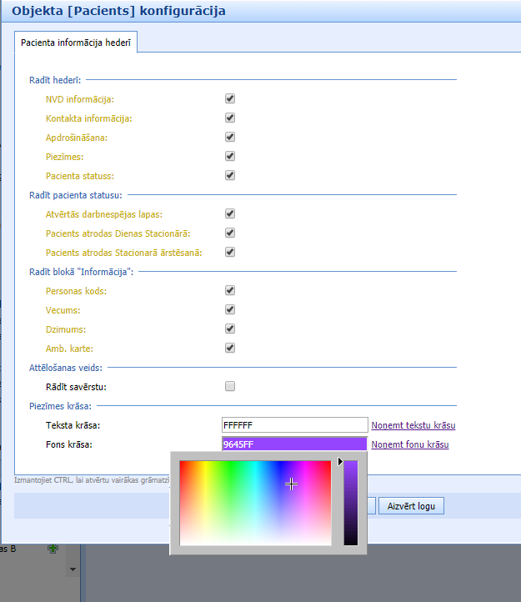Click the Noņemt fonu krāsu link

pyautogui.click(x=409, y=444)
